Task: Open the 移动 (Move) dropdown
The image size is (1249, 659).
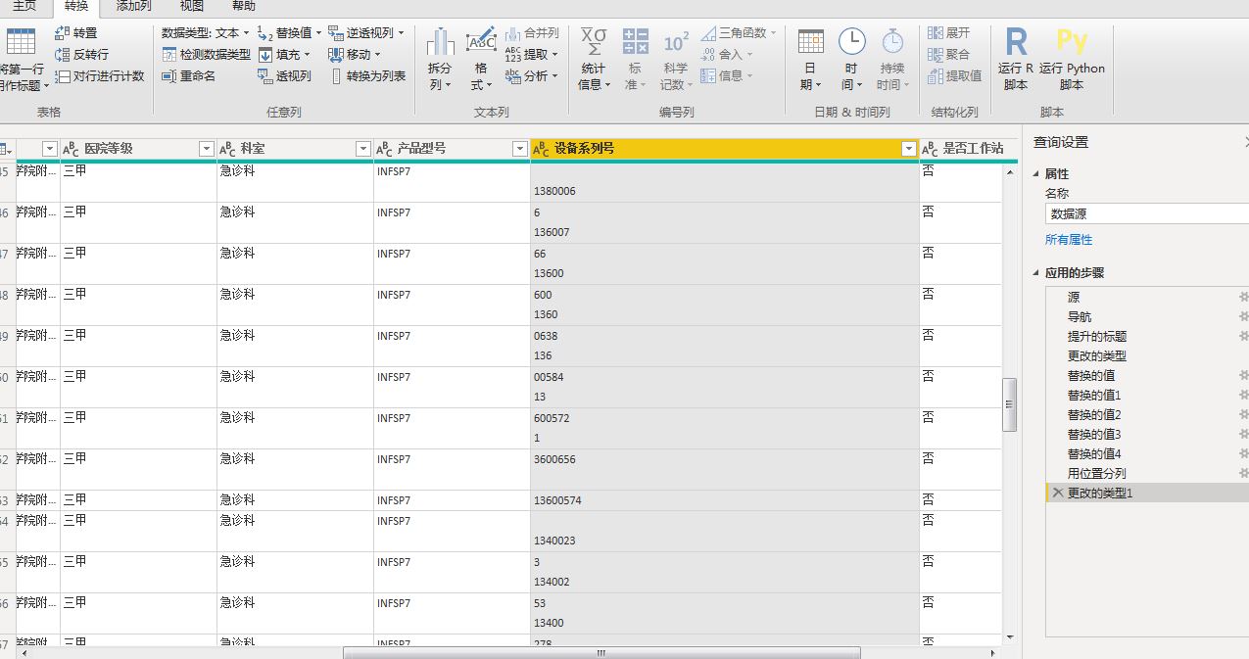Action: [x=377, y=55]
